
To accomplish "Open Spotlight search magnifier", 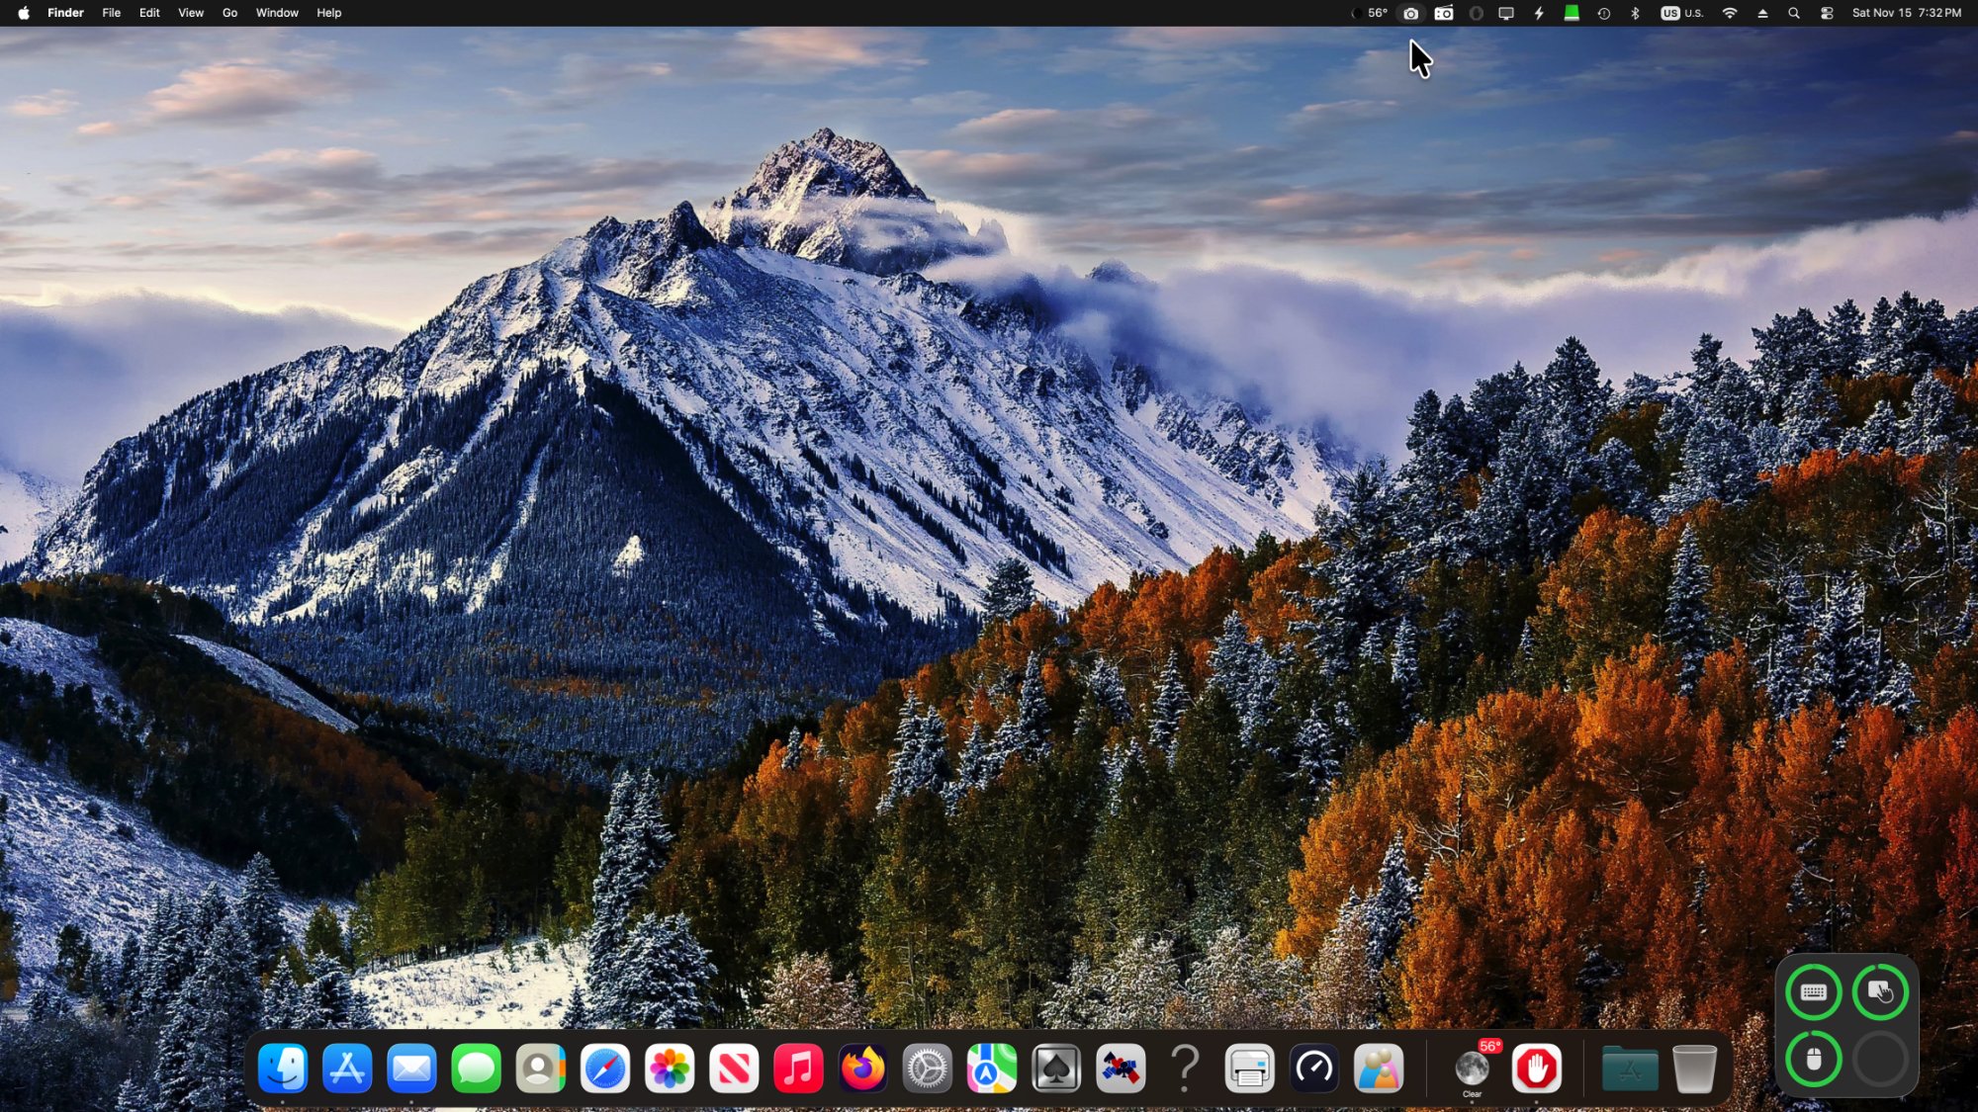I will coord(1793,13).
